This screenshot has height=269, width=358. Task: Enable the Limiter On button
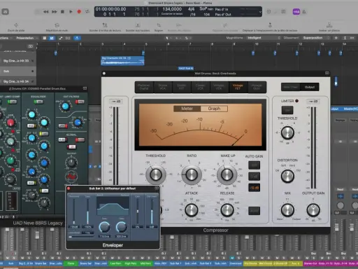click(x=287, y=110)
